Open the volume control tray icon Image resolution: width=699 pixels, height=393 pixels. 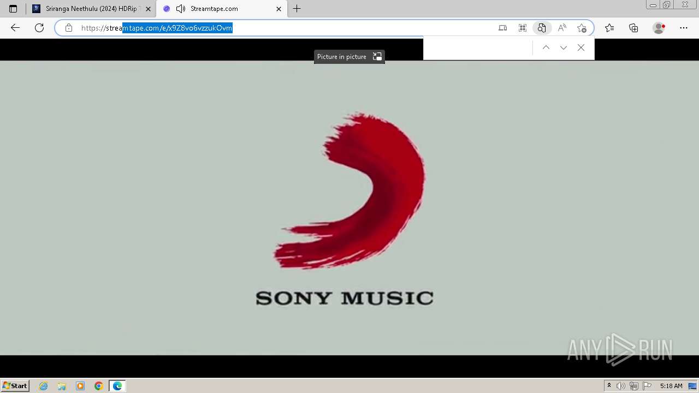coord(621,386)
